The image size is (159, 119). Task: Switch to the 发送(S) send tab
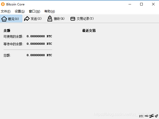pyautogui.click(x=33, y=19)
